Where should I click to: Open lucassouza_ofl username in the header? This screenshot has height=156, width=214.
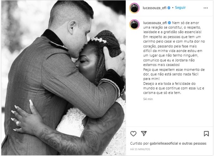pyautogui.click(x=154, y=8)
